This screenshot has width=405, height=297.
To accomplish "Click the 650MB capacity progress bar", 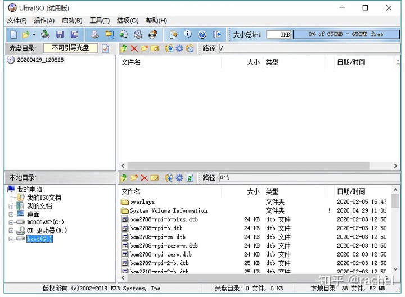I will 346,34.
